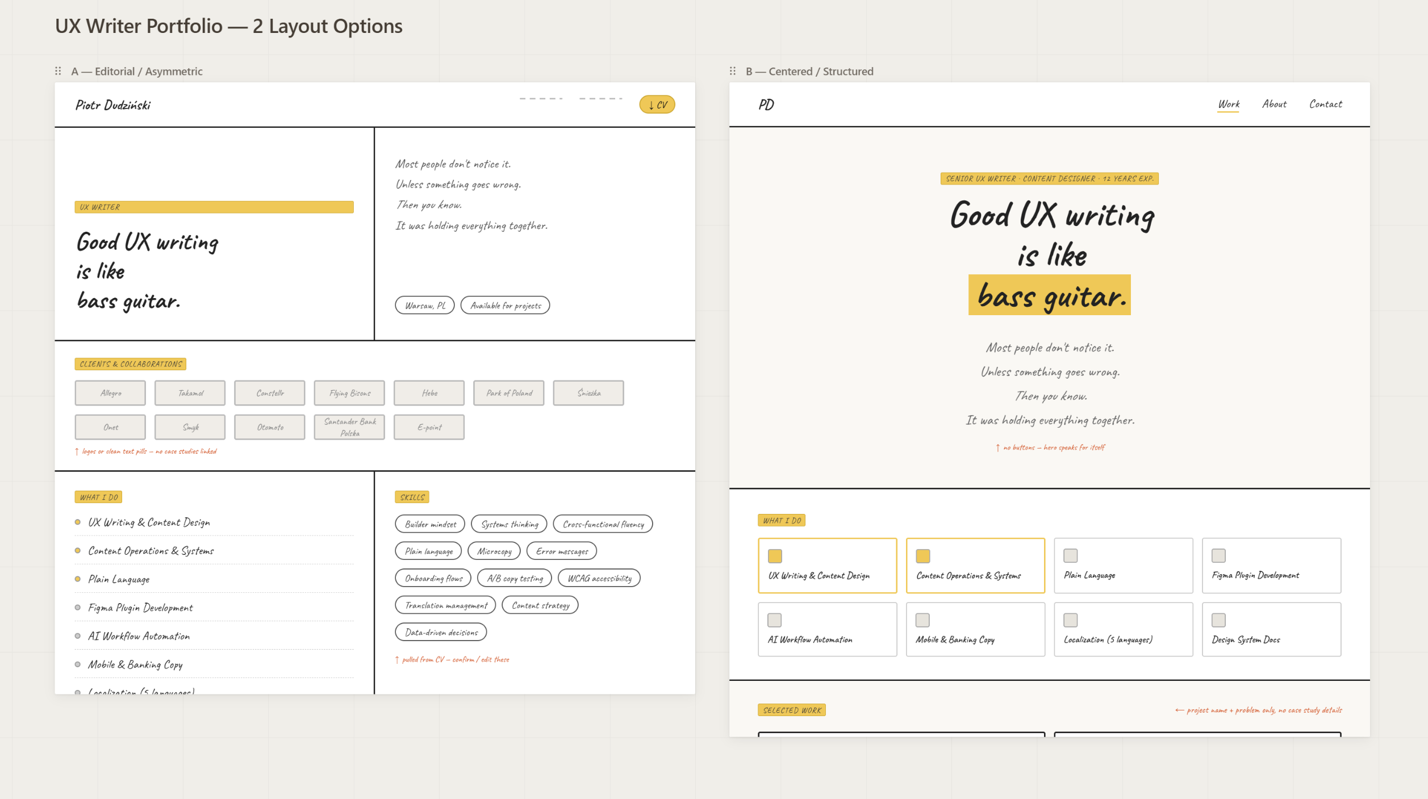Select the 'A — Editorial / Asymmetric' frame label
Viewport: 1428px width, 799px height.
[137, 71]
